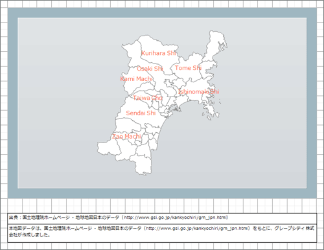Select the Zao Machi map label
This screenshot has width=324, height=250.
click(126, 137)
